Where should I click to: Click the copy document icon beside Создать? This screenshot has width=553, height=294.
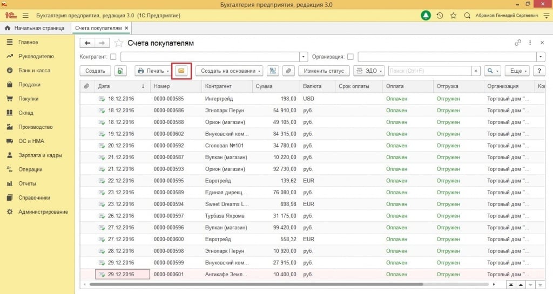120,71
